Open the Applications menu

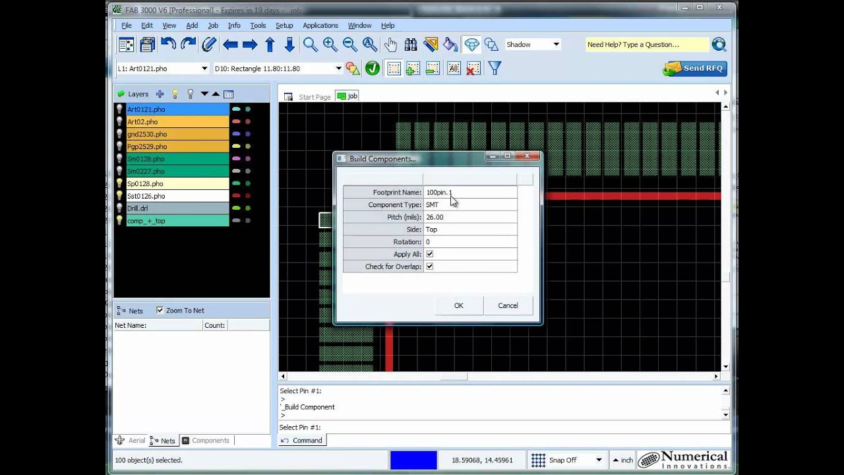click(320, 25)
